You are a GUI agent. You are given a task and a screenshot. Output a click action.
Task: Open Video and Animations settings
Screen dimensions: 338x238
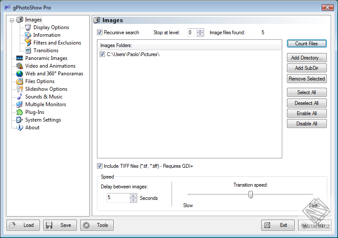(x=50, y=66)
